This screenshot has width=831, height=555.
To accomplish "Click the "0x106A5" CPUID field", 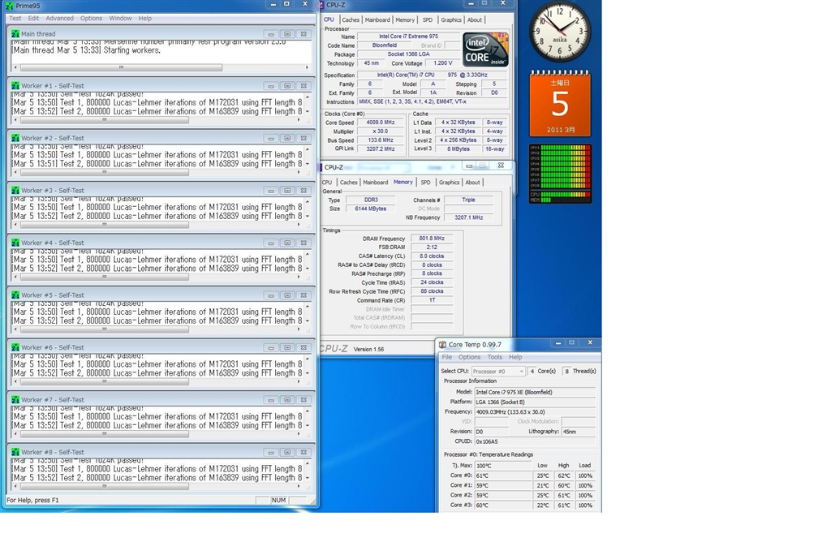I will click(x=536, y=441).
